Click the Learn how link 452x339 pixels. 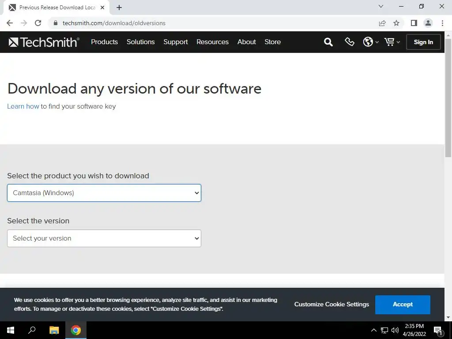(23, 106)
